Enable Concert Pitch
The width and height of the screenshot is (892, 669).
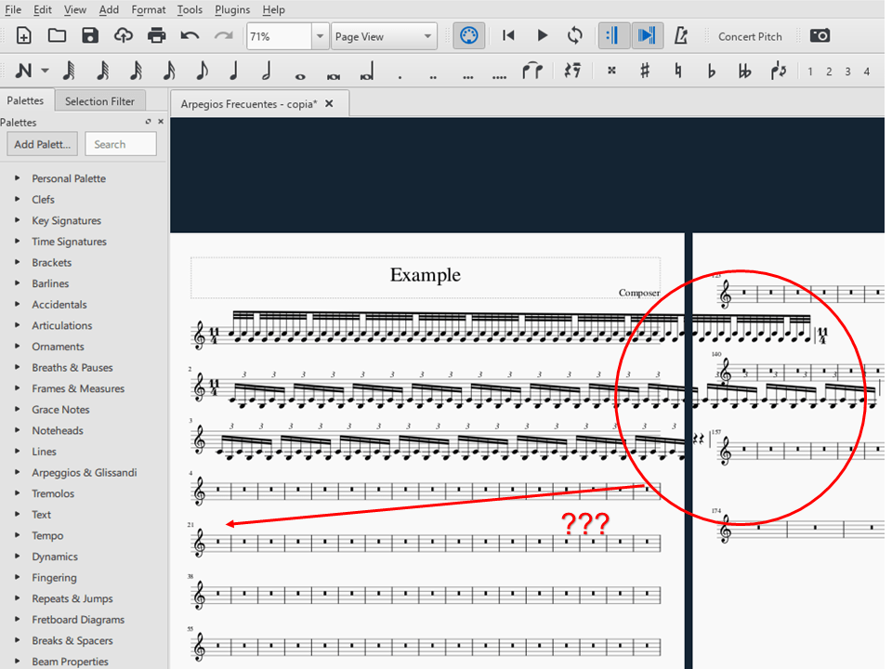pos(750,36)
